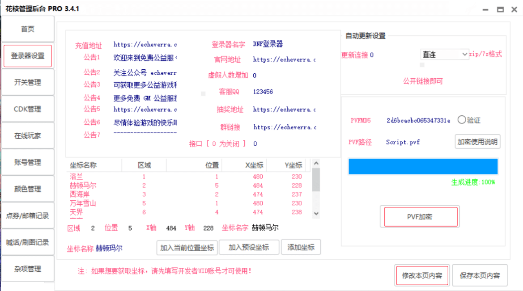This screenshot has width=523, height=291.
Task: Select 赫顿马尔 row in coordinate table
Action: [x=83, y=186]
